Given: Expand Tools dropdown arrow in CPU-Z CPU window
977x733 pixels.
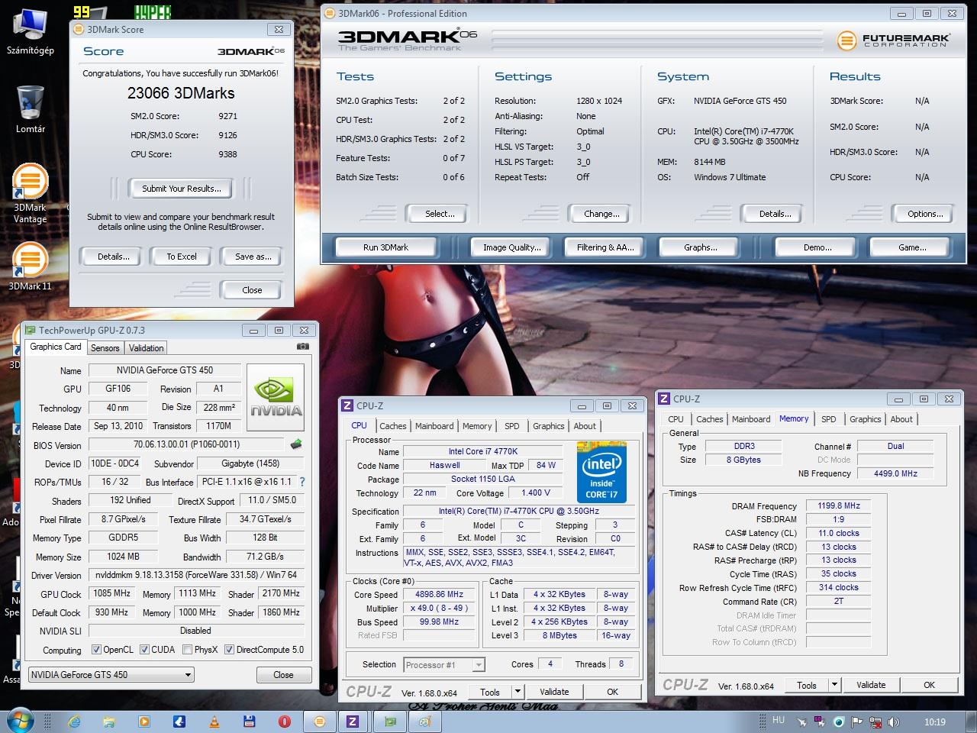Looking at the screenshot, I should click(518, 692).
